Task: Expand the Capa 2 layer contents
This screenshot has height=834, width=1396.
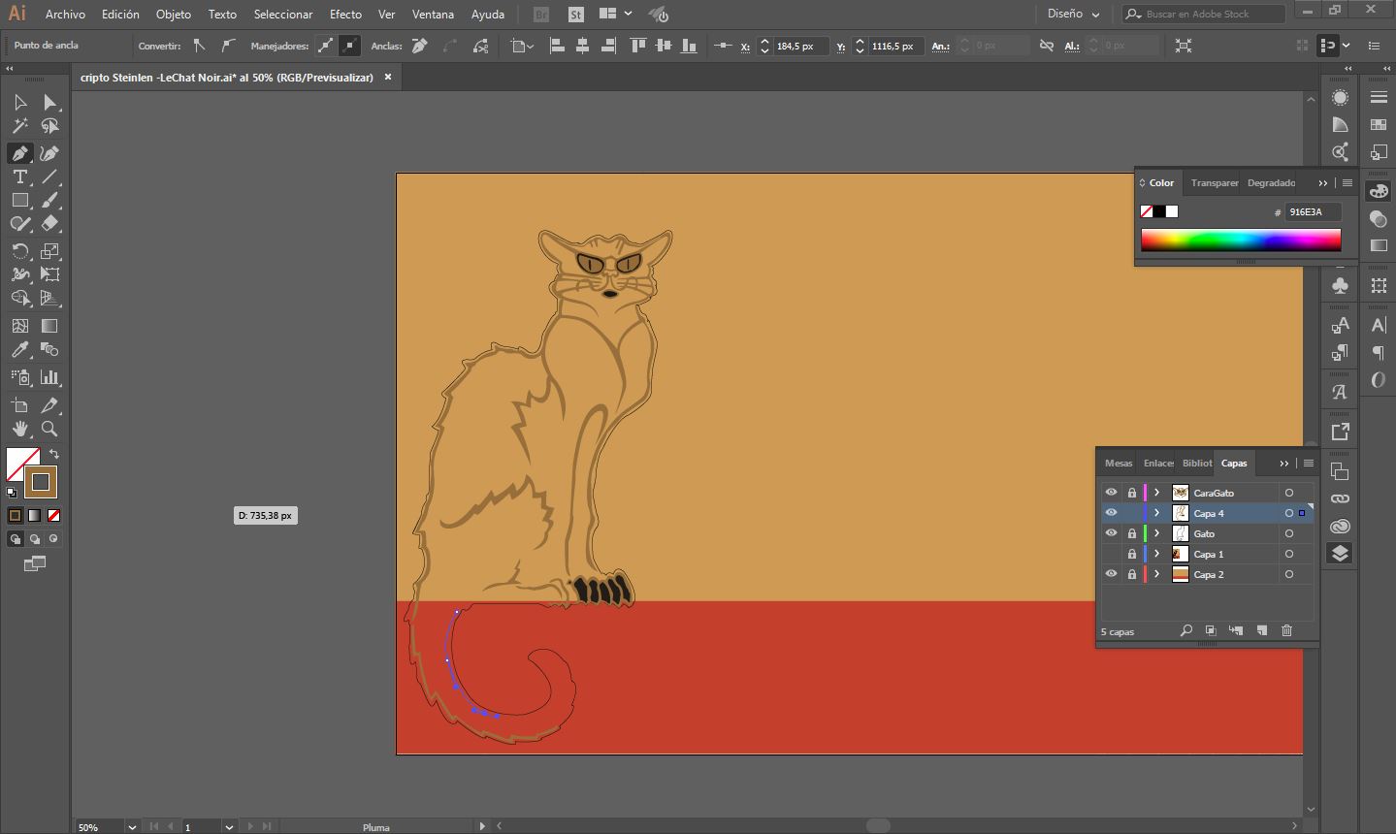Action: pyautogui.click(x=1156, y=574)
